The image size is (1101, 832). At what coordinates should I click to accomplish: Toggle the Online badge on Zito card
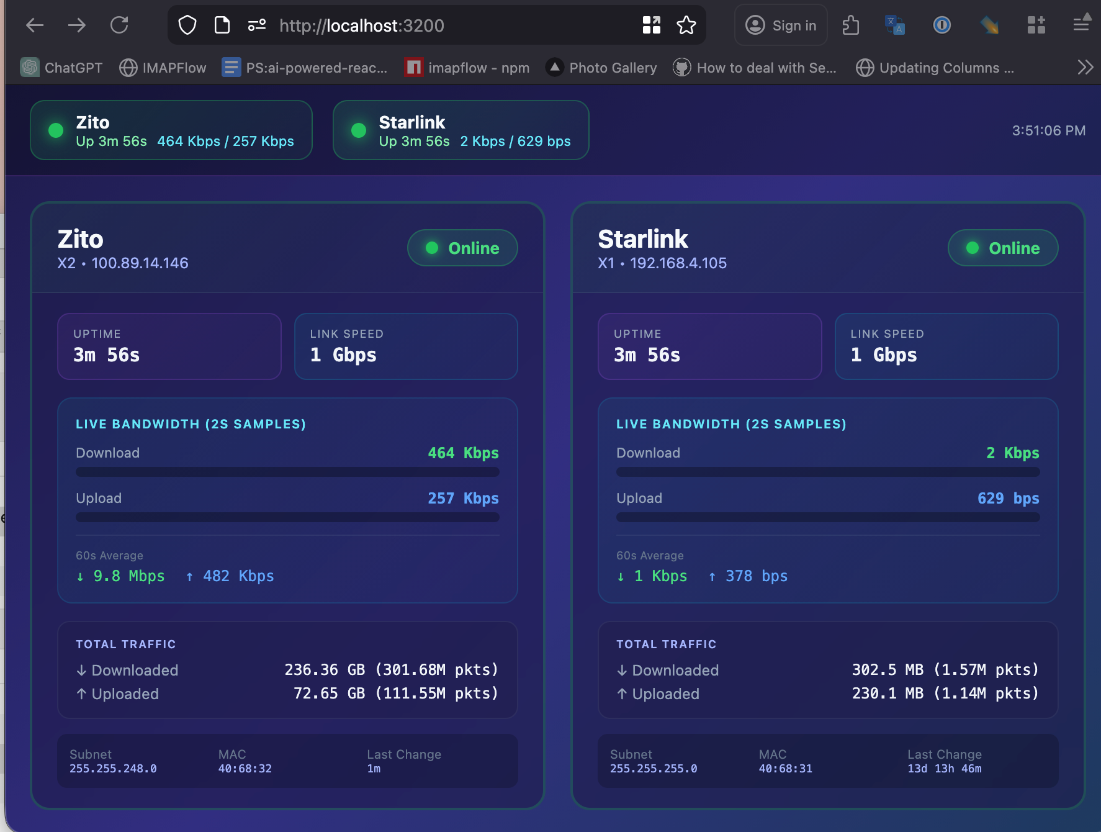point(462,248)
